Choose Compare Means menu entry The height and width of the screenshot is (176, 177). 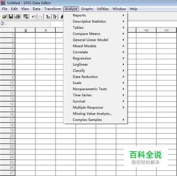[x=95, y=34]
